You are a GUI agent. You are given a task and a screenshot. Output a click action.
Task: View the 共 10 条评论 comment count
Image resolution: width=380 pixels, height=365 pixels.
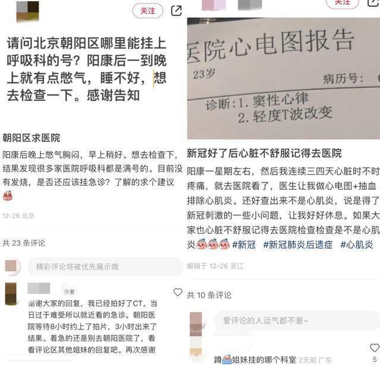pos(209,295)
